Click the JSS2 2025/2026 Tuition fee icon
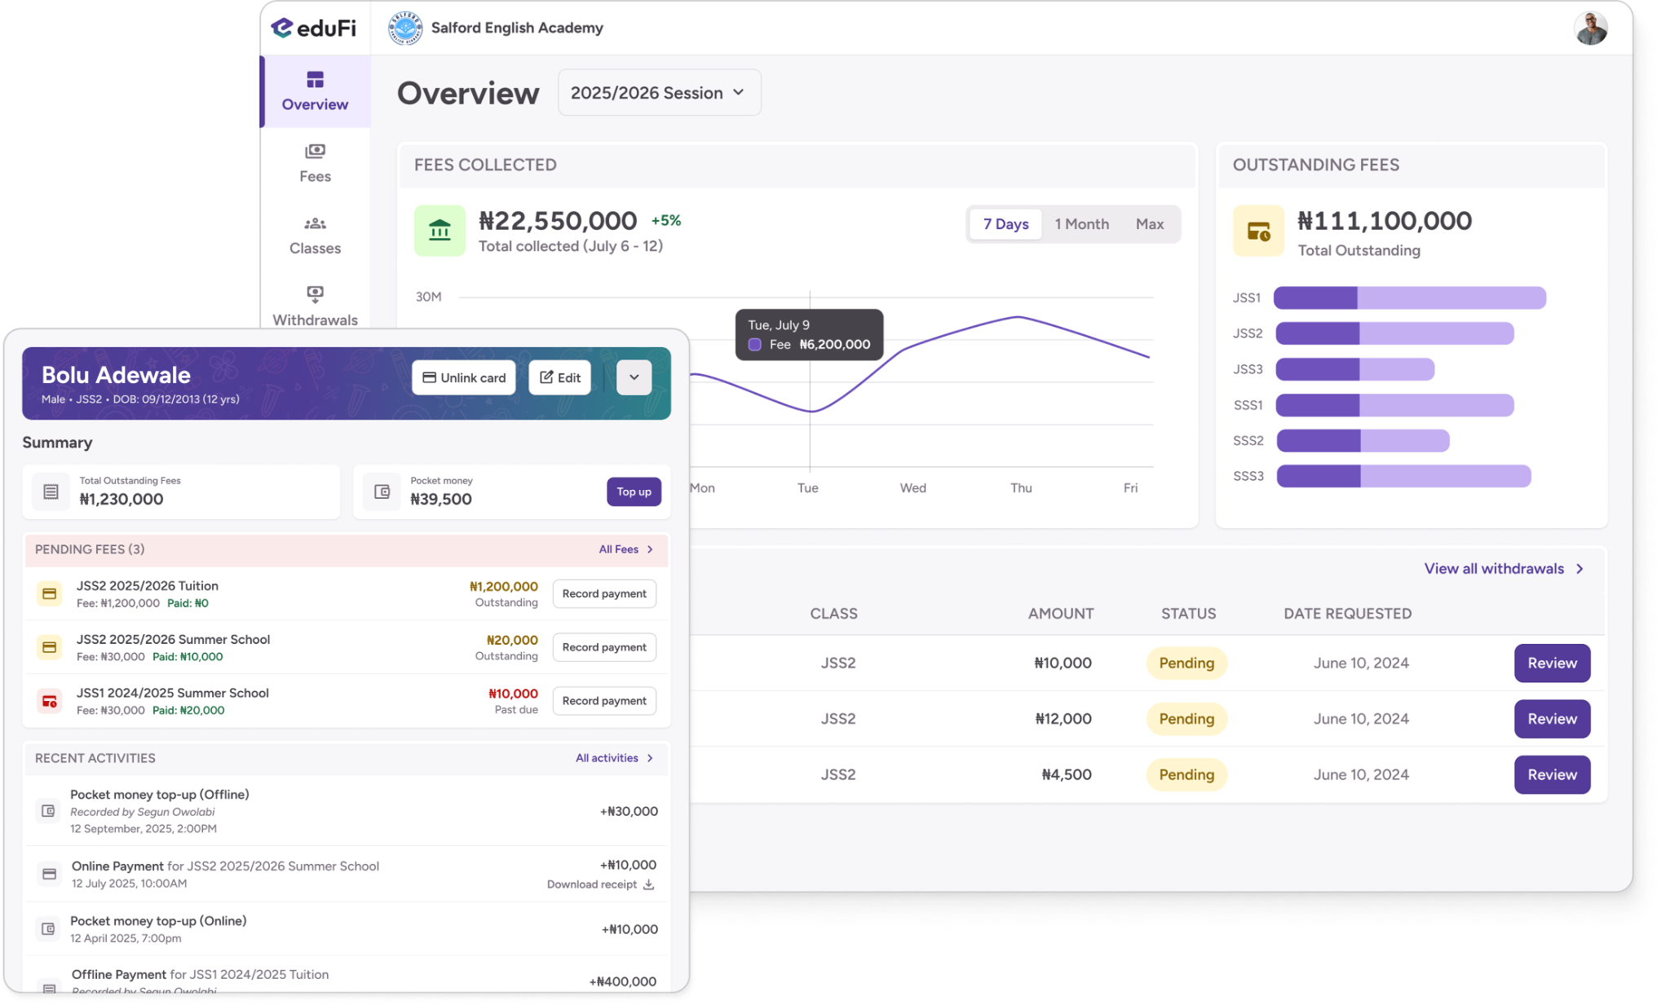1670x1005 pixels. [x=49, y=593]
